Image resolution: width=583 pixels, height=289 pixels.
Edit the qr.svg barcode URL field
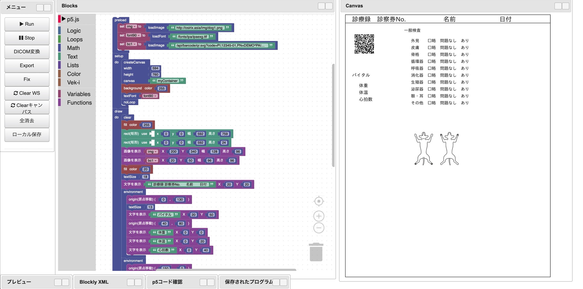click(221, 45)
